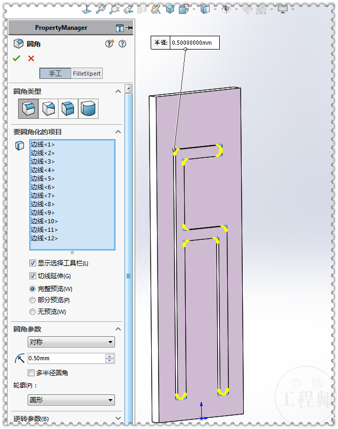Click the Section View icon
The image size is (338, 429).
142,10
